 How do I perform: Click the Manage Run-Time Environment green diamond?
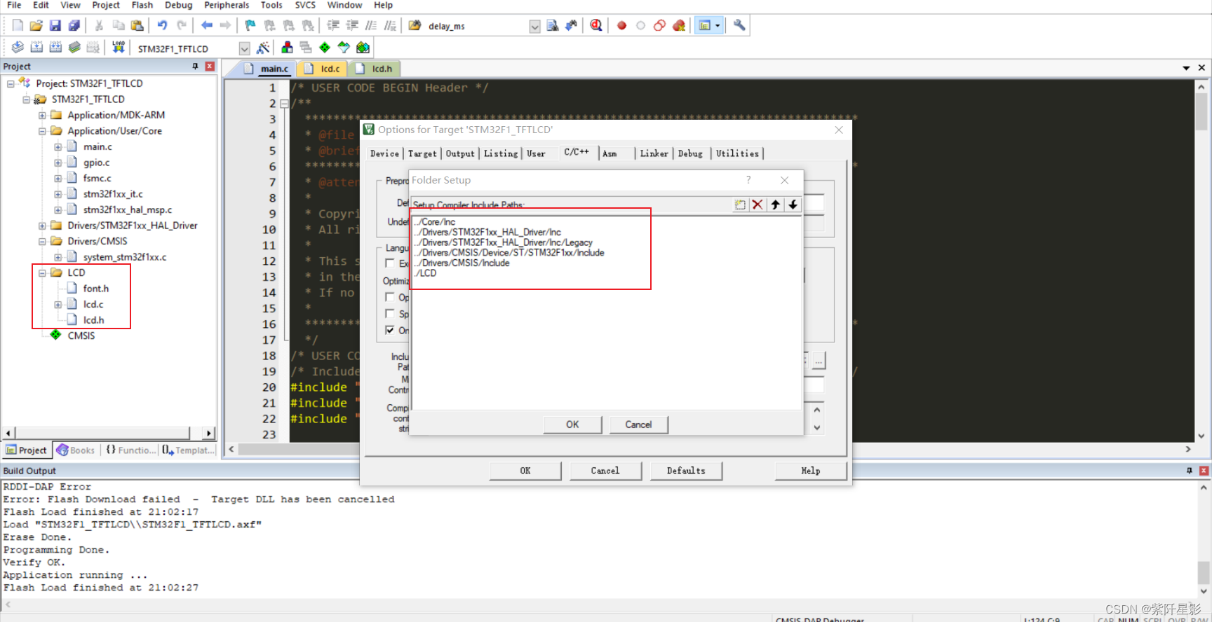pyautogui.click(x=325, y=48)
